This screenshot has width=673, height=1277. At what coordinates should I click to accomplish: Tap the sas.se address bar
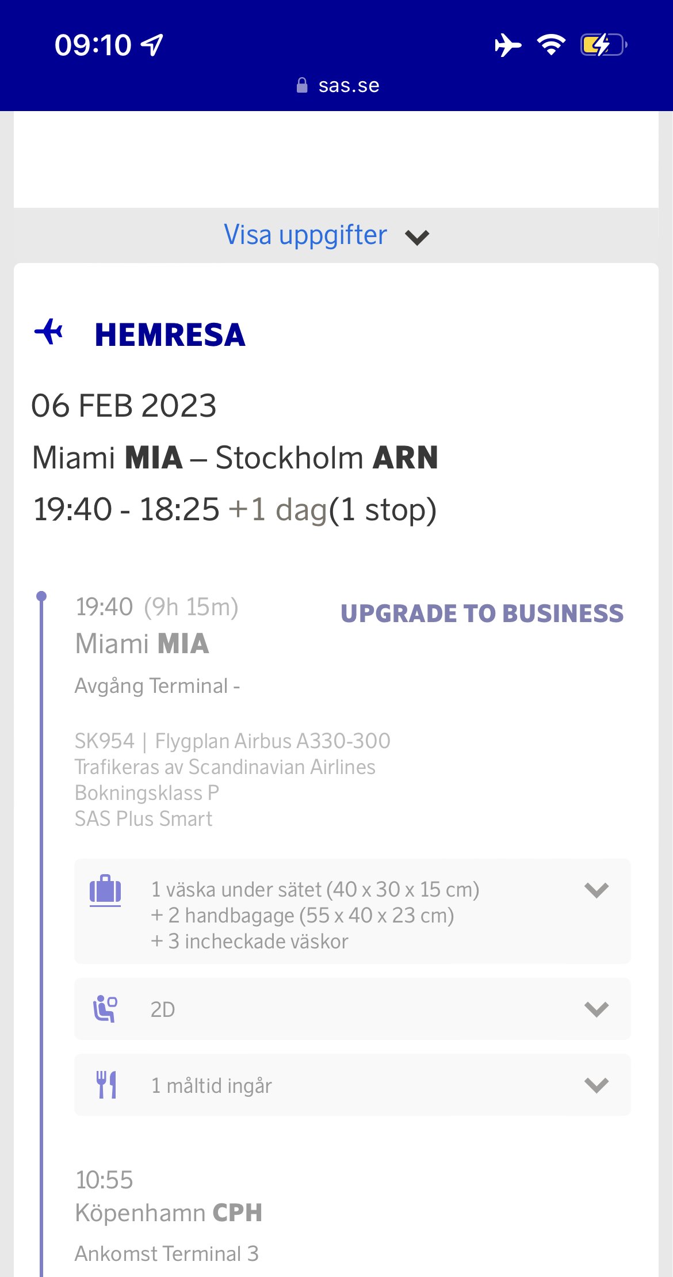349,85
